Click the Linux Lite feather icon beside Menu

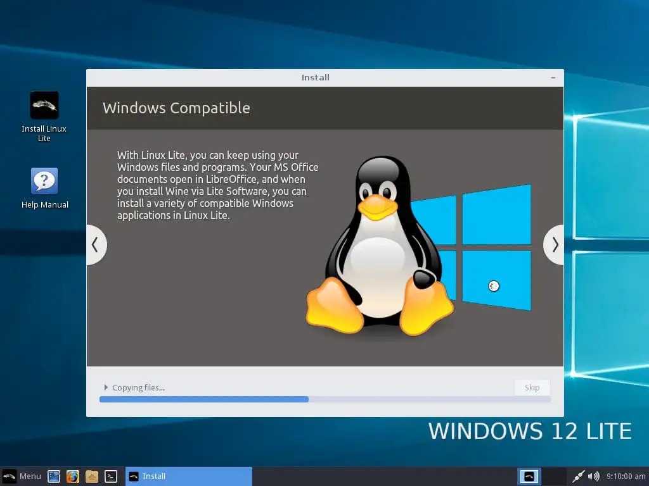point(10,476)
